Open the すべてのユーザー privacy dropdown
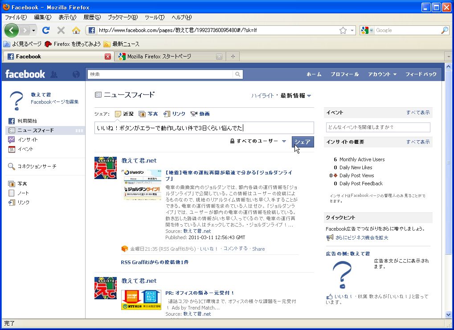The height and width of the screenshot is (330, 454). [258, 141]
